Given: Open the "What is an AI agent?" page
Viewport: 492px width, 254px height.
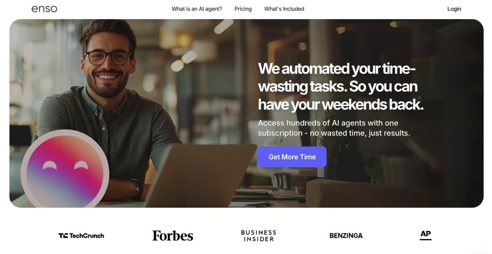Looking at the screenshot, I should tap(197, 9).
